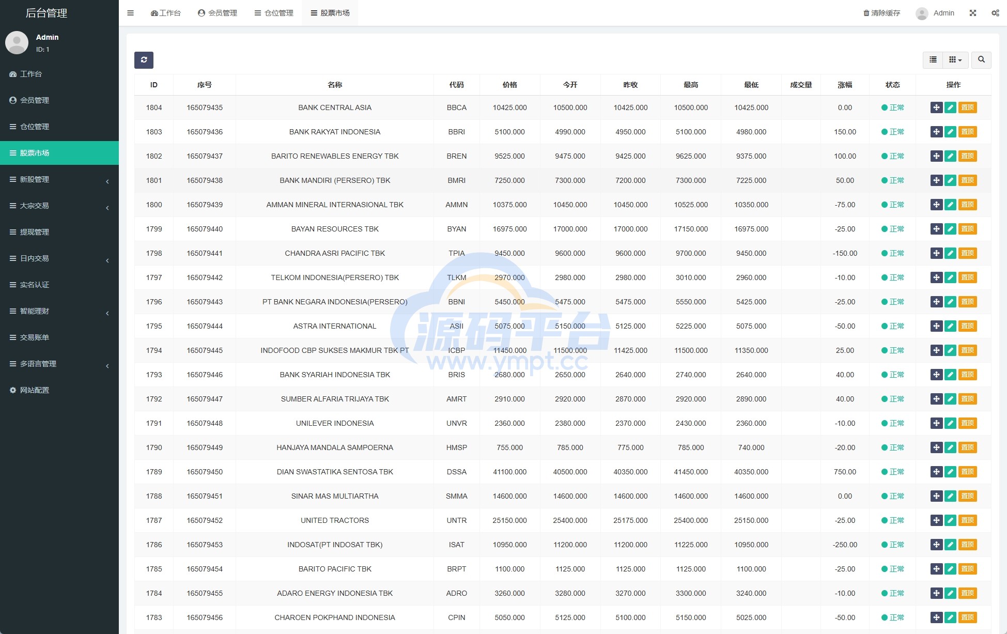Open 提现管理 in the sidebar
This screenshot has height=634, width=1007.
point(59,232)
